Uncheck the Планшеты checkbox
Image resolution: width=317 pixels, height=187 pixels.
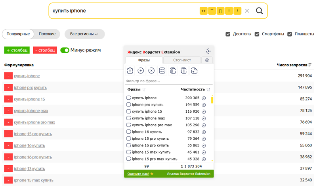tap(290, 34)
